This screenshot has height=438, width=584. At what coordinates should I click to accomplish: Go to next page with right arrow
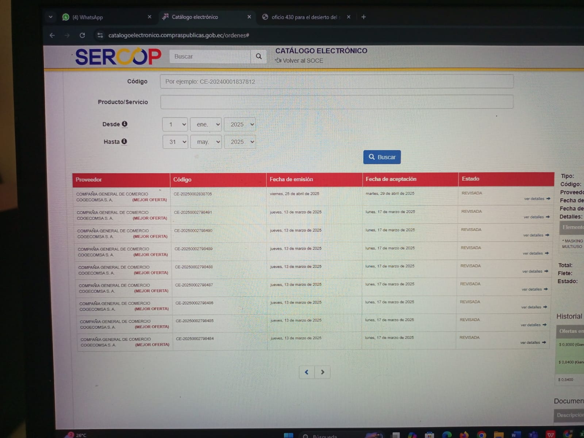322,372
